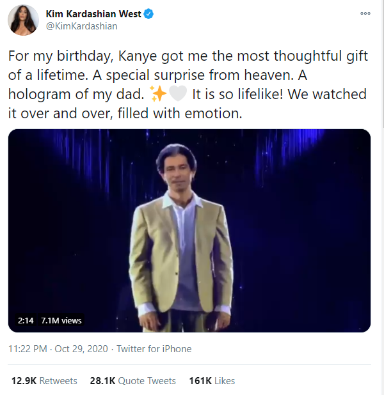View the 12.9K Retweets list
384x395 pixels.
[44, 381]
